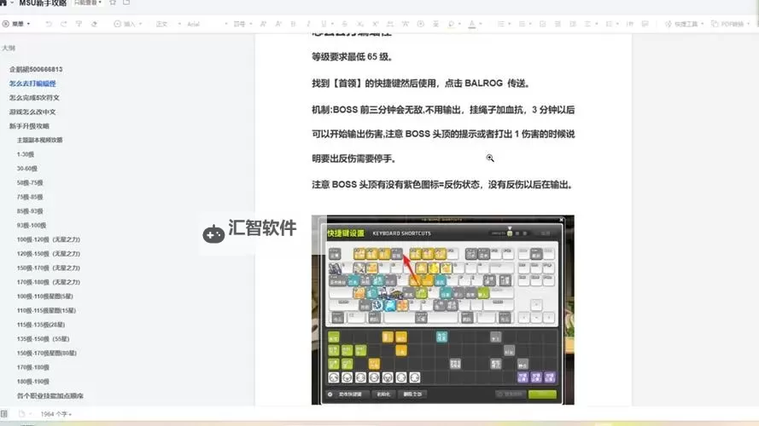Toggle italic formatting

coord(308,24)
